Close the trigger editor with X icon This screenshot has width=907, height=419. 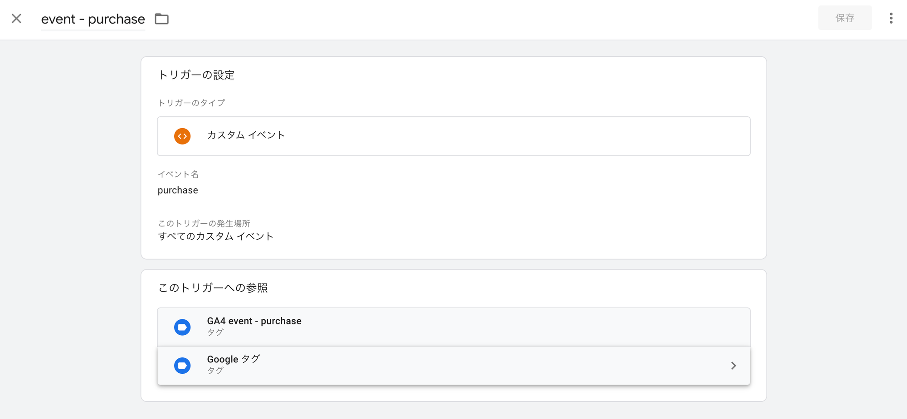[x=16, y=19]
